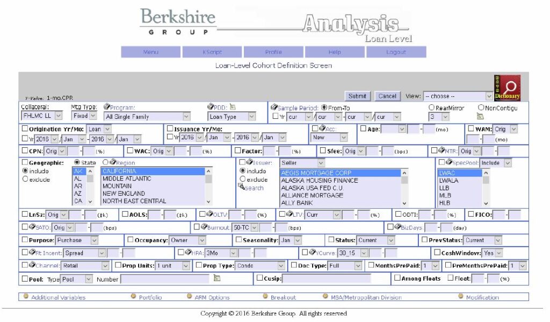
Task: Click the State list scrollbar
Action: [90, 186]
